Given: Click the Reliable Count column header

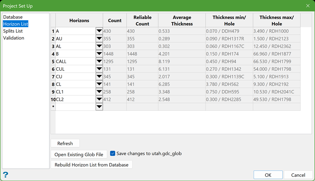Looking at the screenshot, I should (x=142, y=20).
